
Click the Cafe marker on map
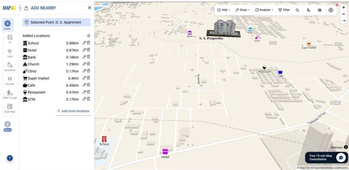point(280,72)
